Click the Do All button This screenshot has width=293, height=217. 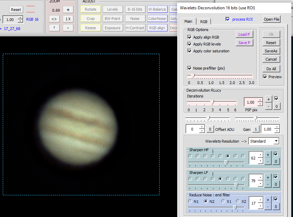pyautogui.click(x=271, y=69)
